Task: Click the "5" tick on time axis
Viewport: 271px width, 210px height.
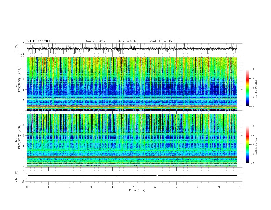Action: click(x=134, y=187)
